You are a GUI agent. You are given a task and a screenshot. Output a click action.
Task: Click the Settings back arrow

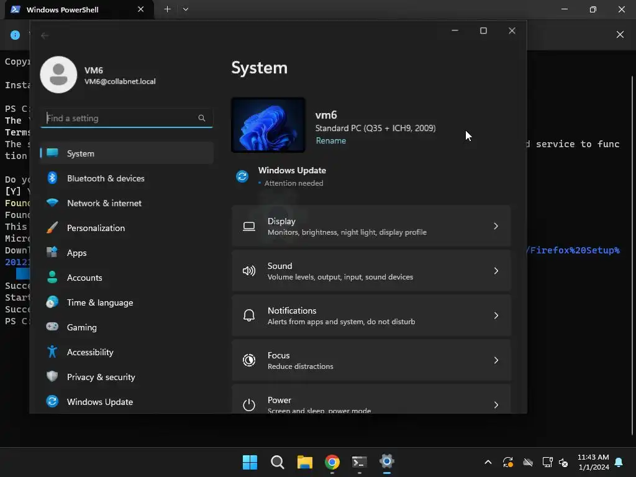point(45,35)
